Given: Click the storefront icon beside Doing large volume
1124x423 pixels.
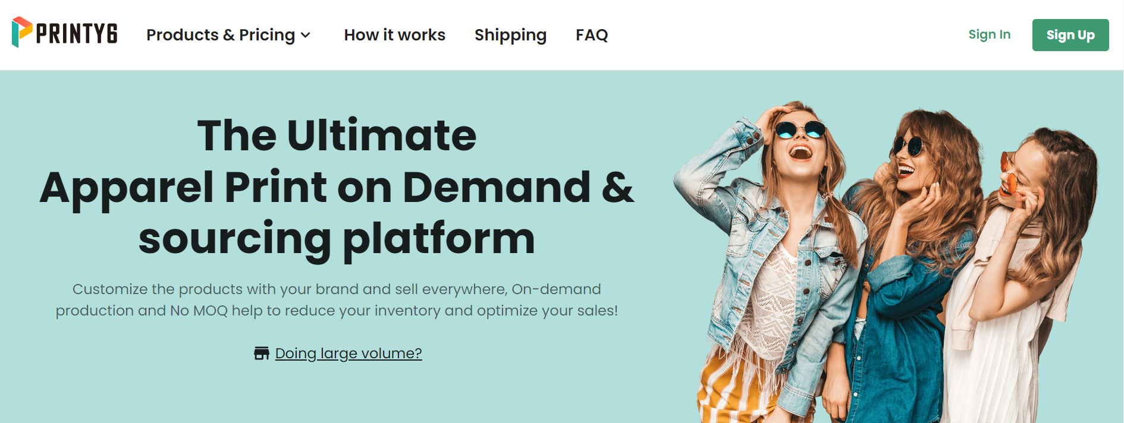Looking at the screenshot, I should pos(262,353).
